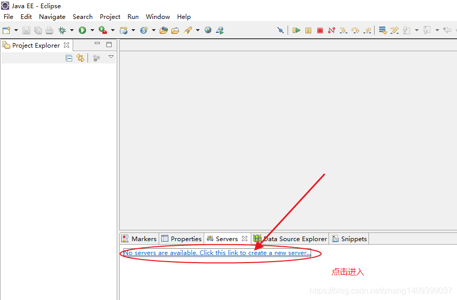Open the Run configurations dropdown arrow
This screenshot has height=300, width=457.
[92, 30]
